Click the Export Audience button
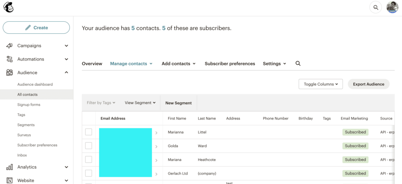 click(x=369, y=84)
